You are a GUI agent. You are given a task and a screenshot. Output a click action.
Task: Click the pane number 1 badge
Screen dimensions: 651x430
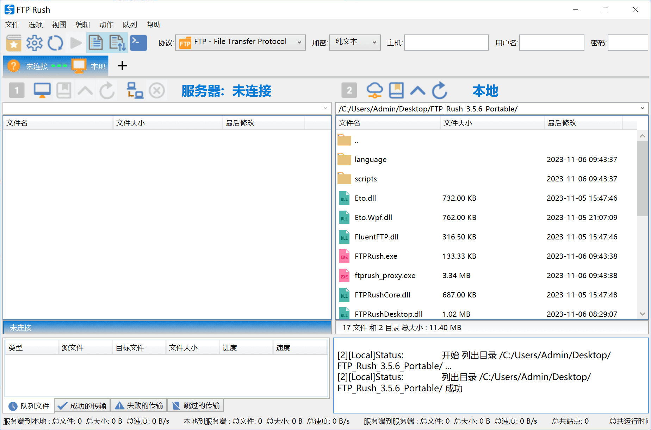tap(17, 91)
